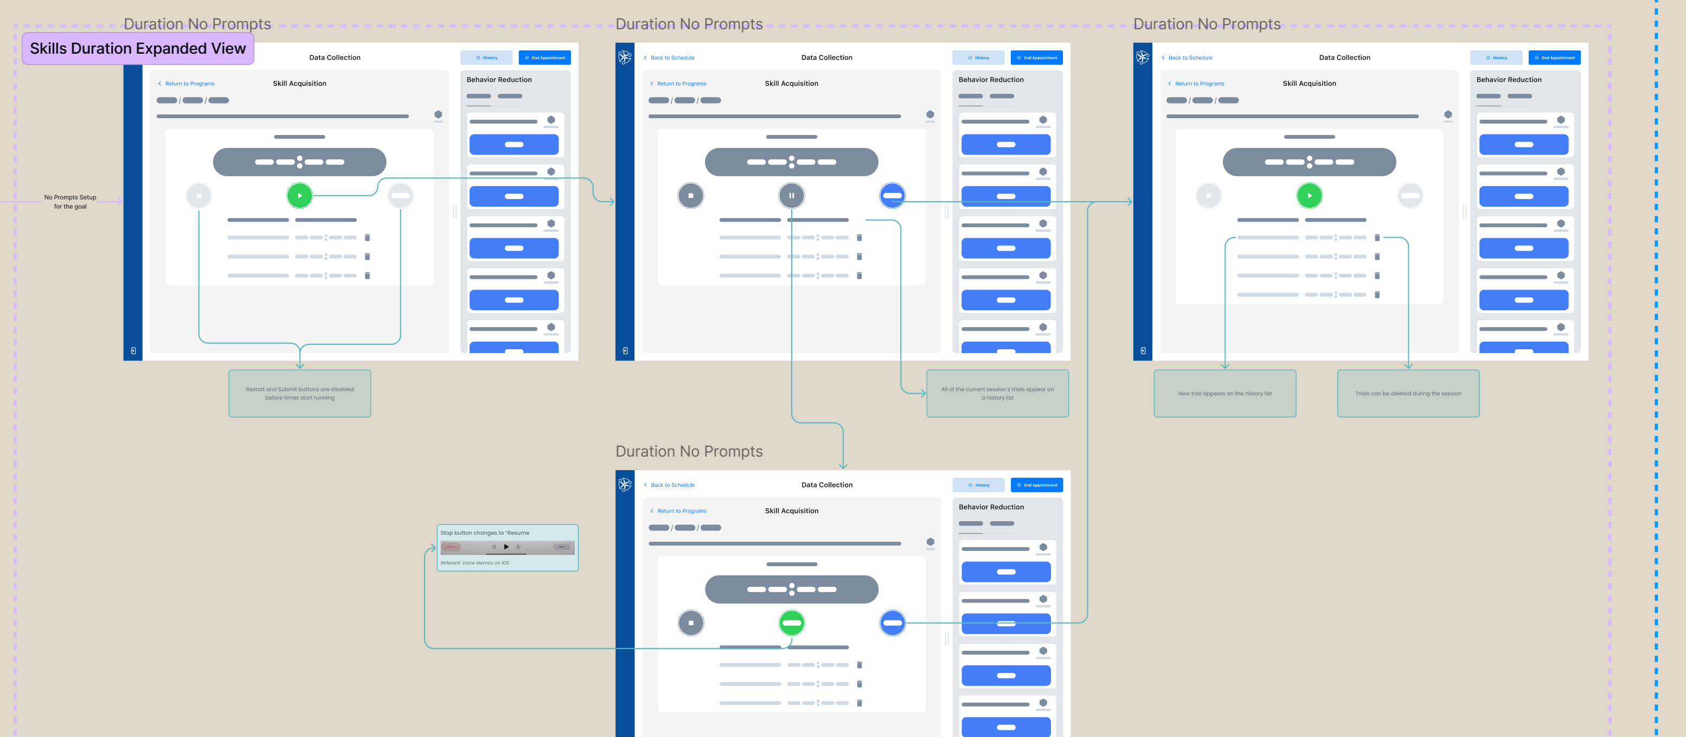Click the pause button in top-middle frame

click(791, 195)
